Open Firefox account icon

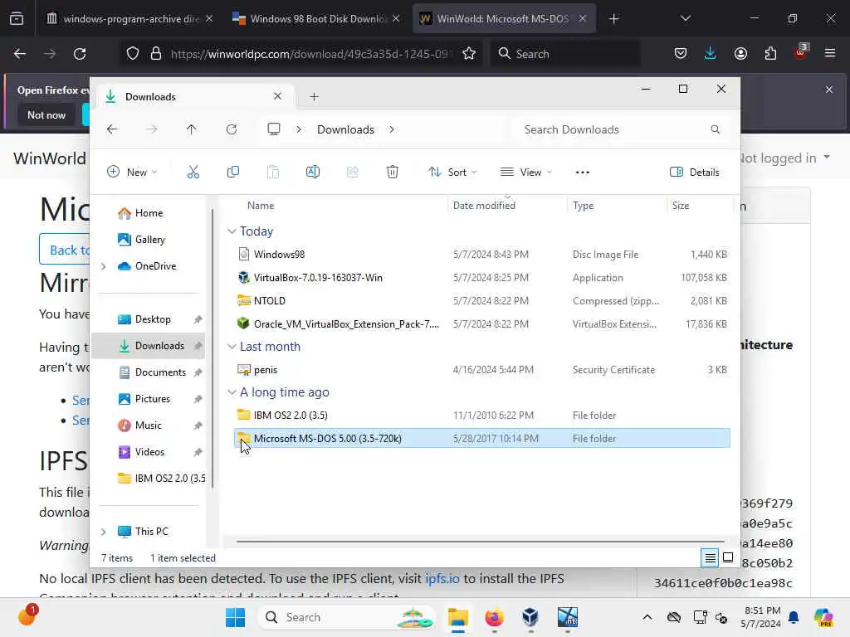tap(740, 53)
